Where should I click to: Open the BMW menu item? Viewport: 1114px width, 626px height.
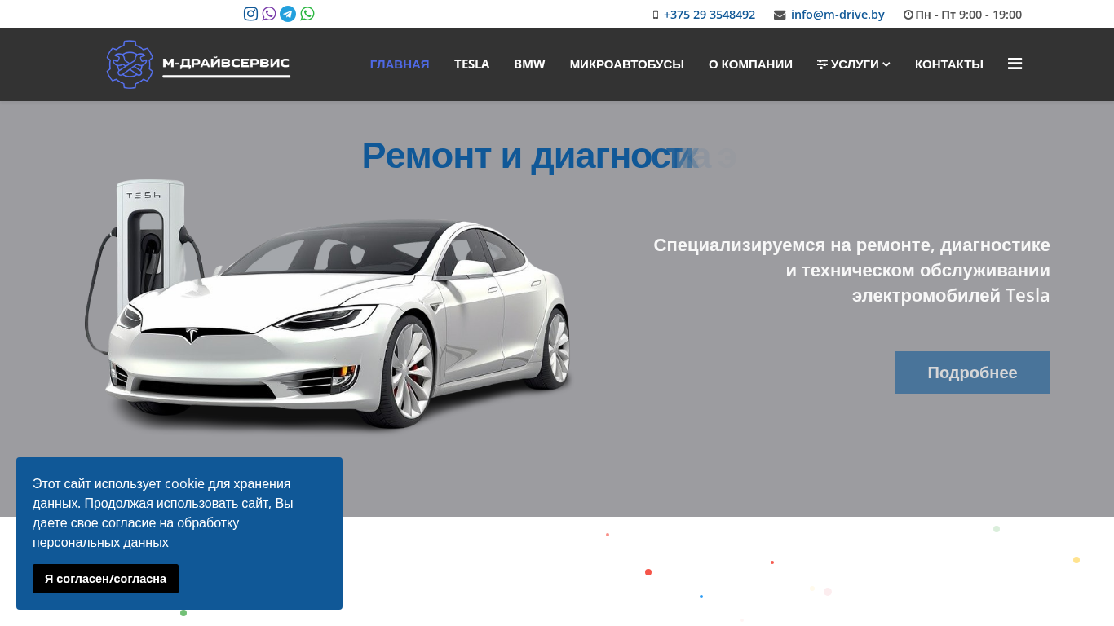click(529, 64)
